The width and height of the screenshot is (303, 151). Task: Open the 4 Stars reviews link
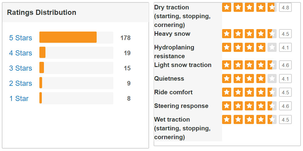click(x=21, y=53)
